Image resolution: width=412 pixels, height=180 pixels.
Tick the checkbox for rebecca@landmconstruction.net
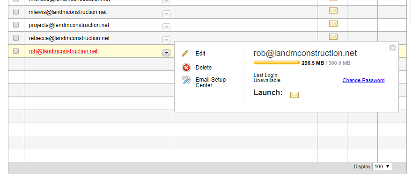(x=16, y=38)
